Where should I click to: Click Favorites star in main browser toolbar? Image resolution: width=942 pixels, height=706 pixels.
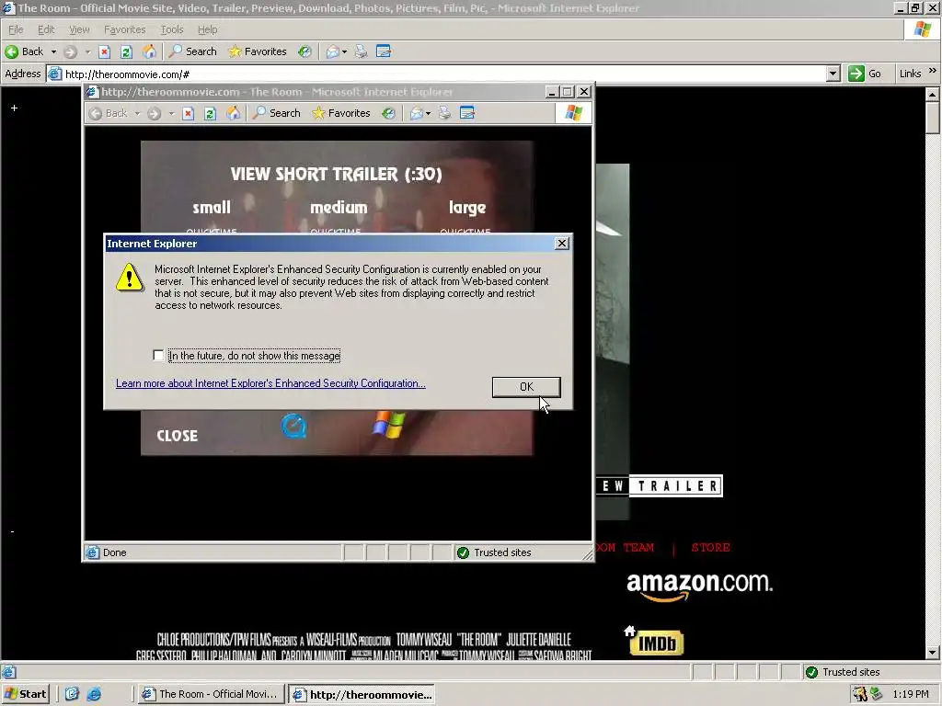(x=258, y=51)
